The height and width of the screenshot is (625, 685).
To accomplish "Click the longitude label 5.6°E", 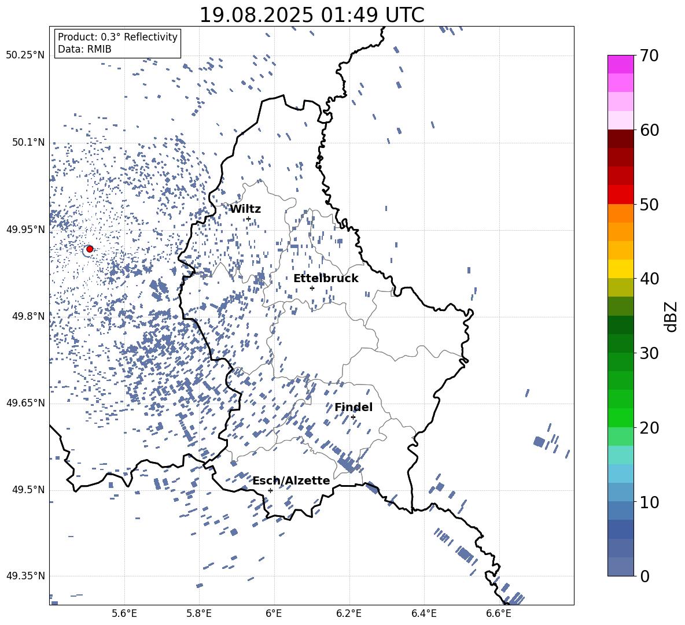I will pyautogui.click(x=124, y=613).
